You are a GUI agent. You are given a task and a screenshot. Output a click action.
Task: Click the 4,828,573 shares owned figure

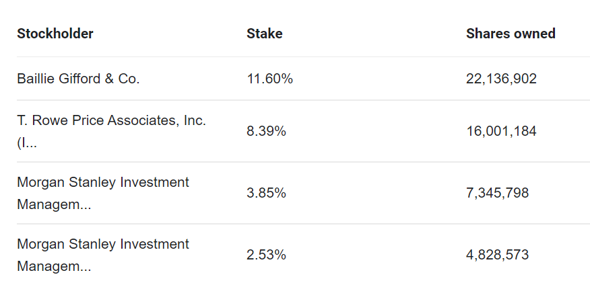(x=498, y=255)
